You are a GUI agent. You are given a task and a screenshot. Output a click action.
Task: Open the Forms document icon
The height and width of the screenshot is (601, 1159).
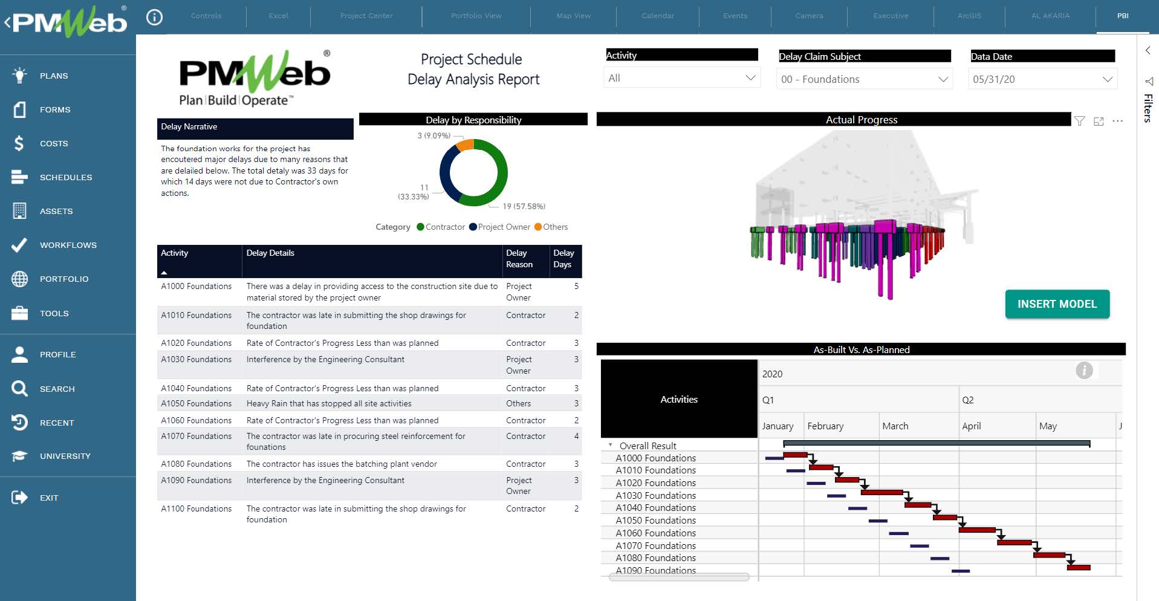[x=20, y=109]
